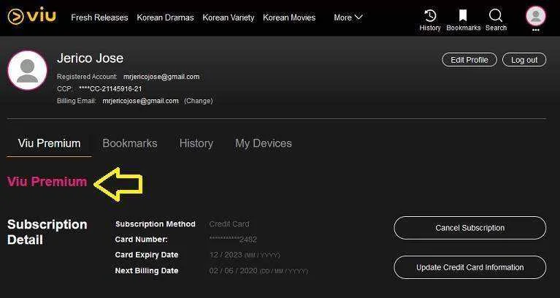Click the Log out button
560x298 pixels.
[524, 60]
